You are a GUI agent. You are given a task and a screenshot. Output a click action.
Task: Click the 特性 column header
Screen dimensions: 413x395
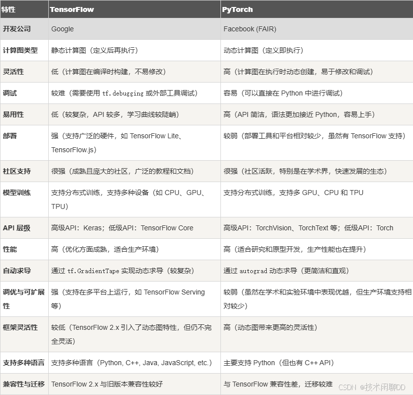click(24, 9)
